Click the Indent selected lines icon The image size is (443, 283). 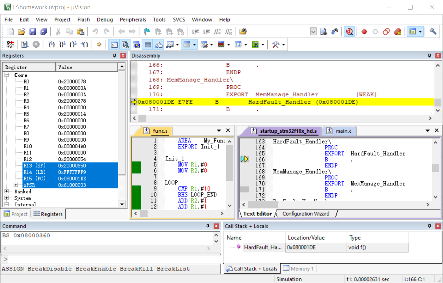coord(195,31)
